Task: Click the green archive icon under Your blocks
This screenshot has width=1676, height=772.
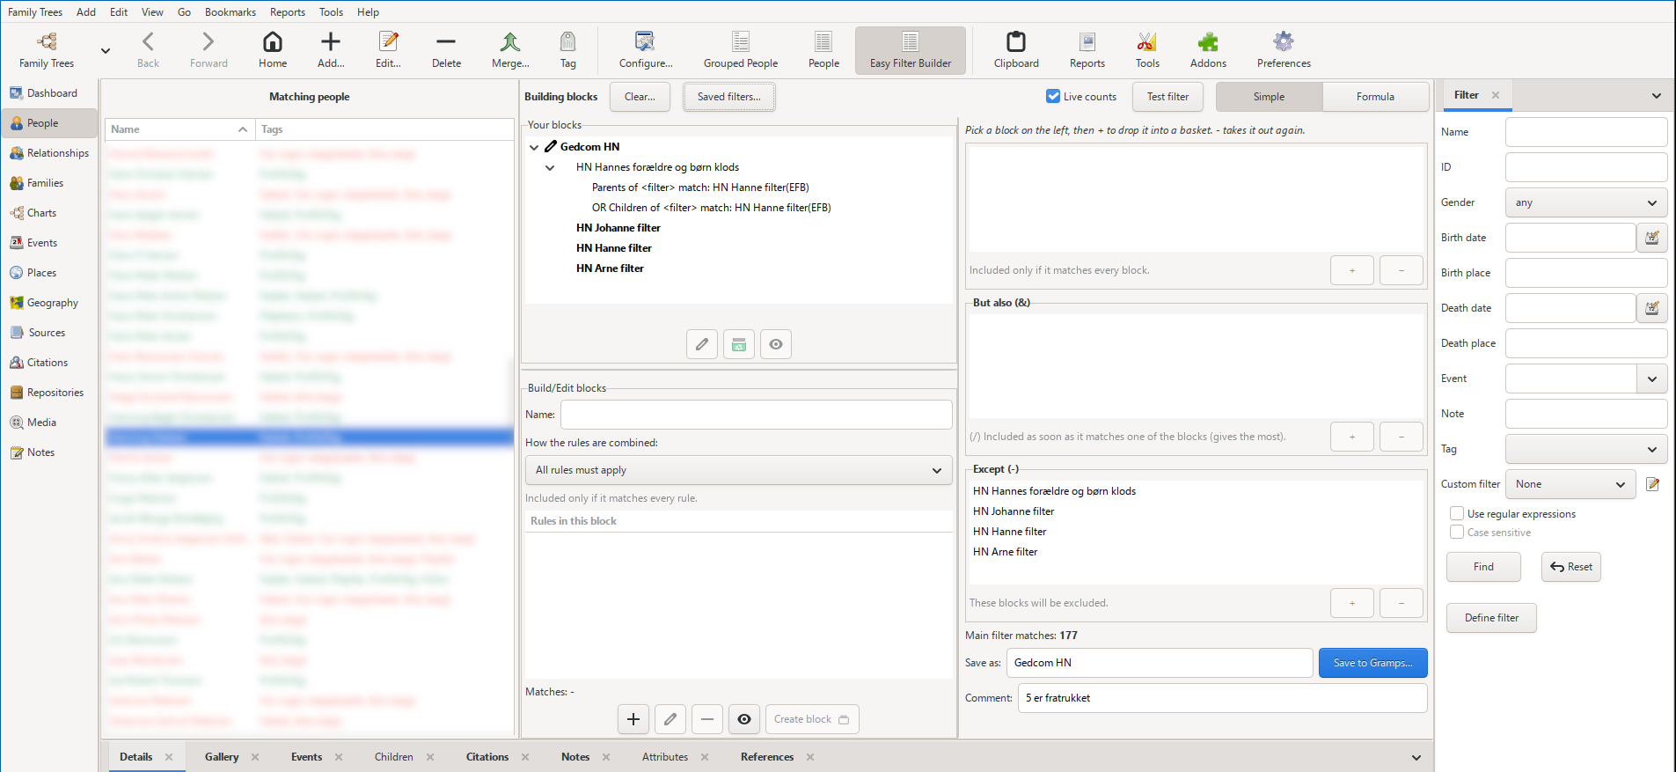Action: click(x=739, y=344)
